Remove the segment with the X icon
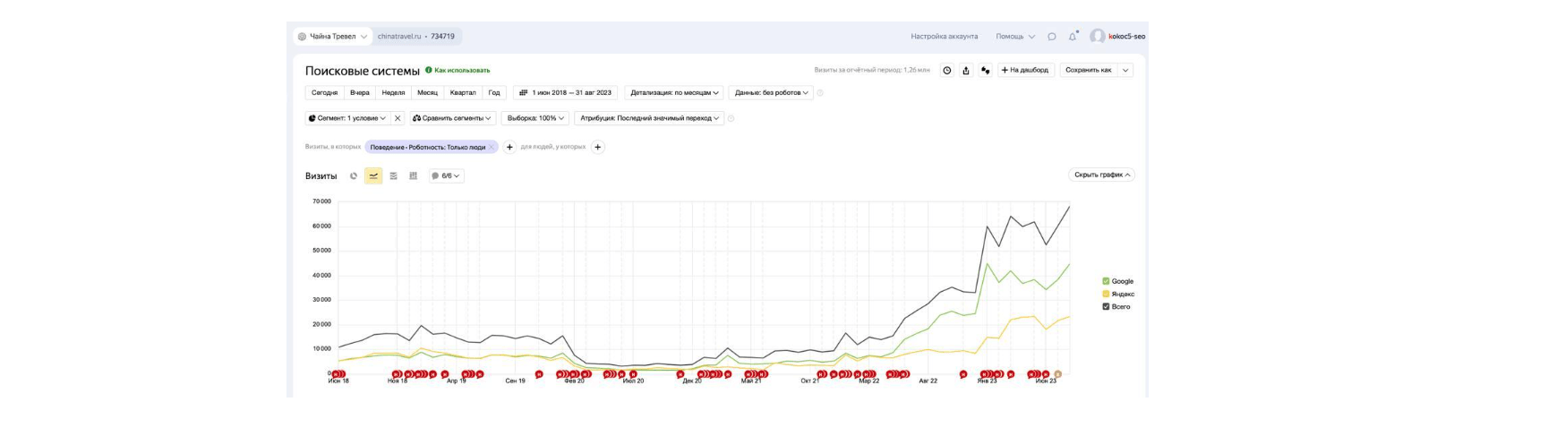 point(398,118)
